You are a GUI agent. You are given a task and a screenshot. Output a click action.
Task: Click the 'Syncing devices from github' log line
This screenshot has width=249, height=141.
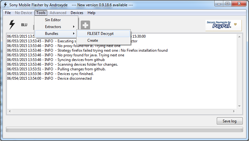click(56, 60)
